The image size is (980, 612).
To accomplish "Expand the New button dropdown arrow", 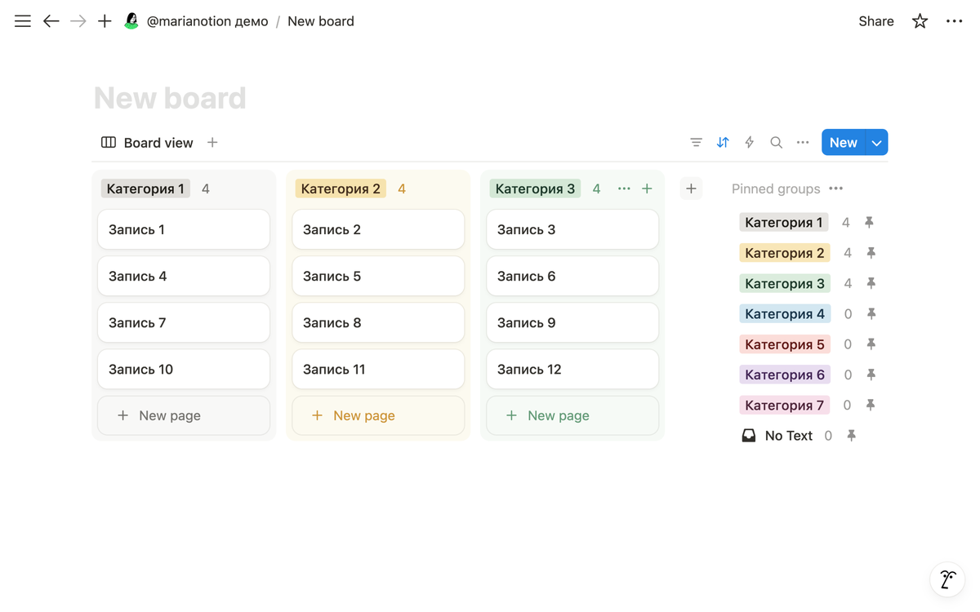I will click(x=876, y=143).
